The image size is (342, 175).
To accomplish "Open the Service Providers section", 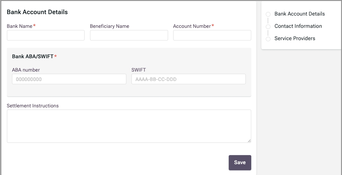I will (295, 38).
